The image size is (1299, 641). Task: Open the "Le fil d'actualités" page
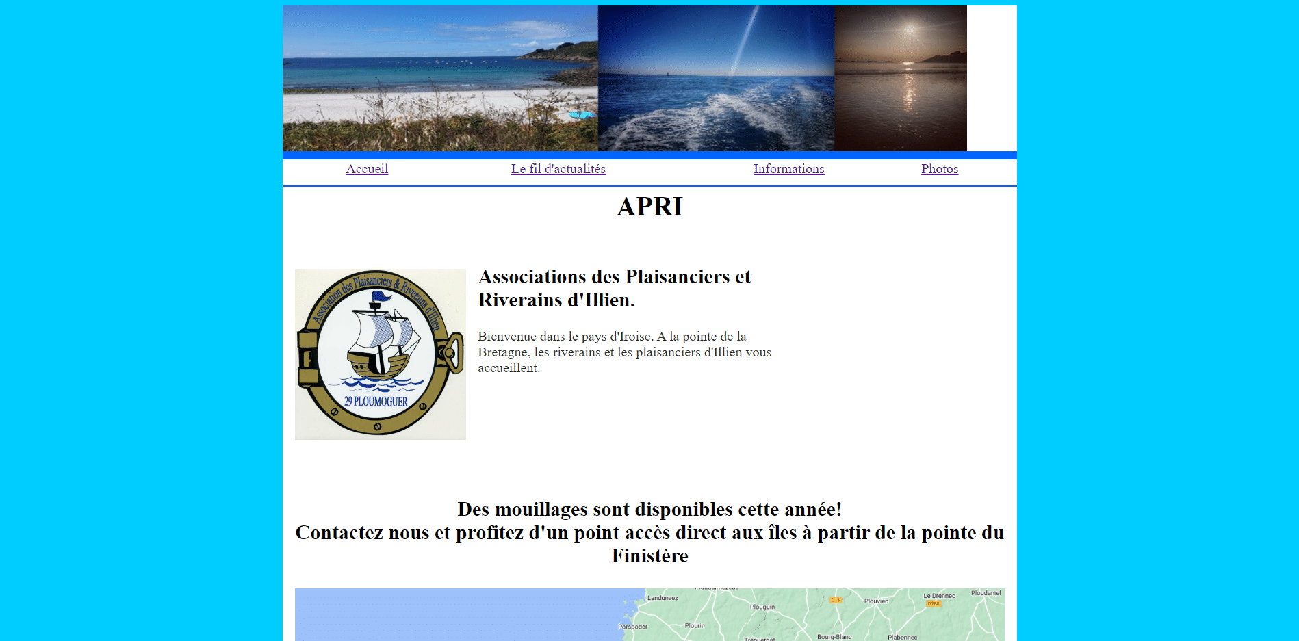click(x=558, y=169)
